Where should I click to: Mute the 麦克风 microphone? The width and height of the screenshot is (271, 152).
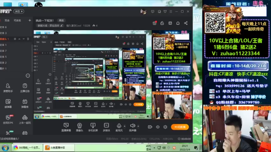[119, 127]
